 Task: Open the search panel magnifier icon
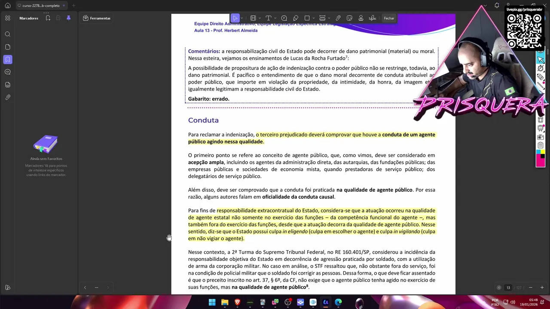pos(8,34)
